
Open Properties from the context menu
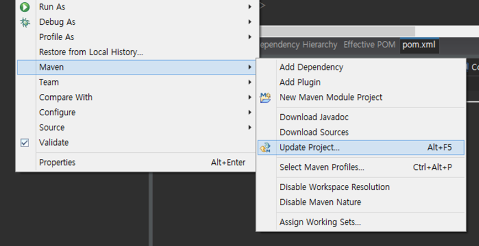click(x=136, y=162)
